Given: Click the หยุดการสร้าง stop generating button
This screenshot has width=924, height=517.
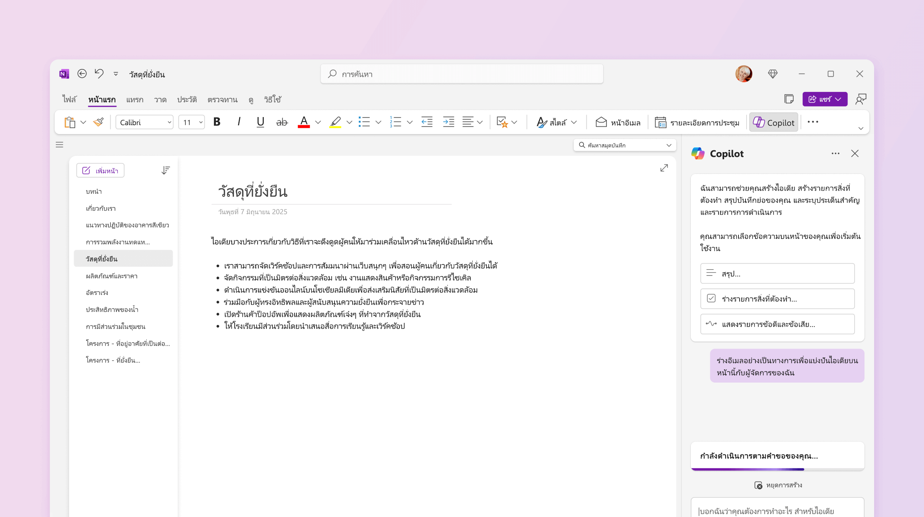Looking at the screenshot, I should (778, 485).
